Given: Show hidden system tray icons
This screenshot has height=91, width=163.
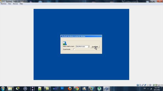Looking at the screenshot, I should (x=148, y=89).
